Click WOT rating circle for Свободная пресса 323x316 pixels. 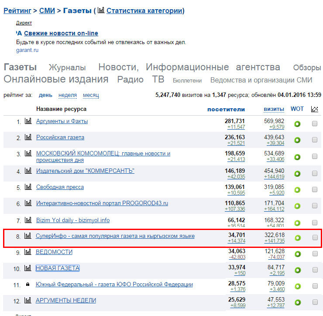click(297, 190)
